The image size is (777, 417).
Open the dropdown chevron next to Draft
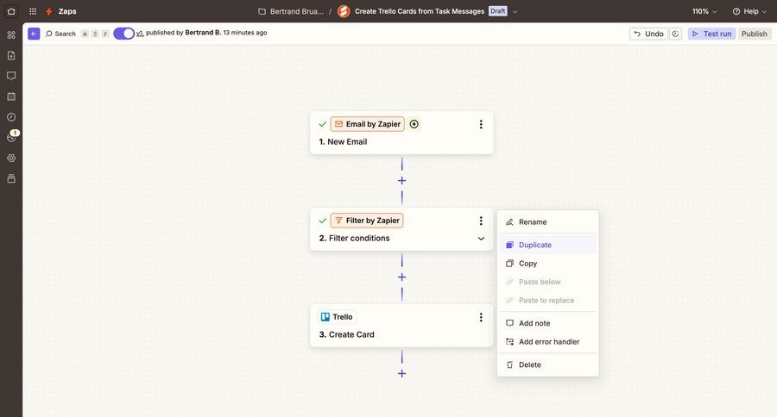click(515, 11)
